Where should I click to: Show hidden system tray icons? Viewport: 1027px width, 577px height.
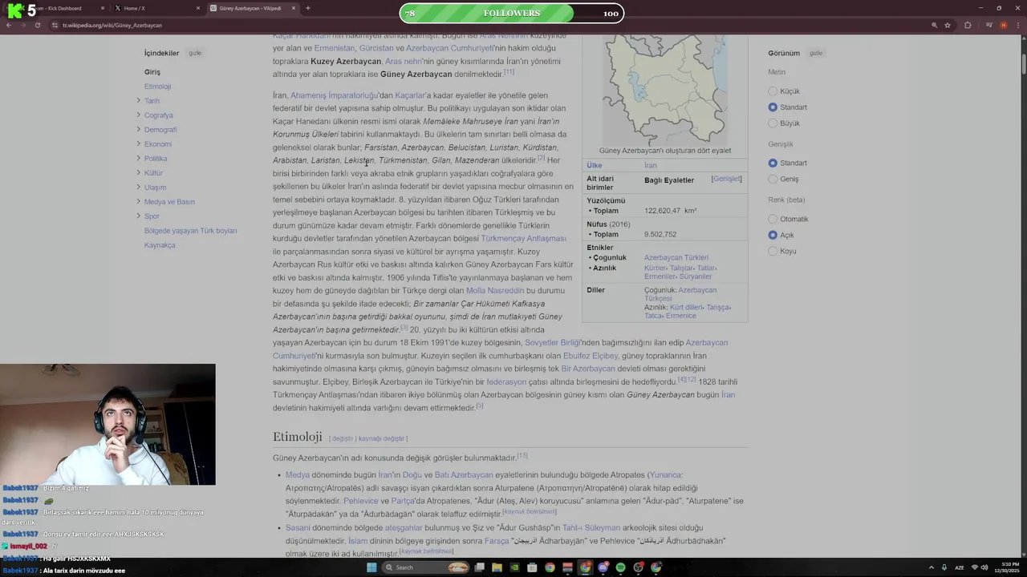pyautogui.click(x=932, y=567)
